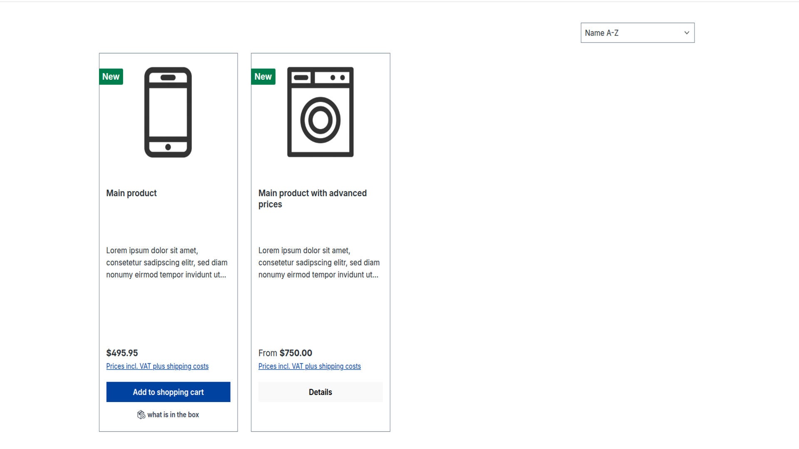Click the drum circle of washing machine icon

pyautogui.click(x=320, y=120)
